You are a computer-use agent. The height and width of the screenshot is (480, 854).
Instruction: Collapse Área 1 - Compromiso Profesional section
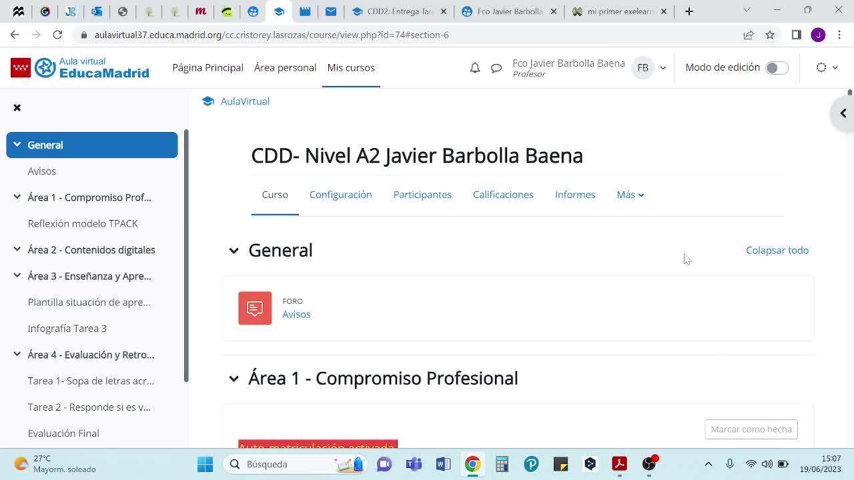234,379
